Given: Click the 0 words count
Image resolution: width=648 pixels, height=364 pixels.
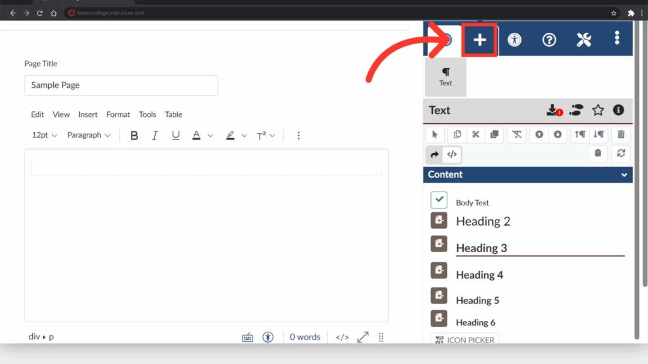Looking at the screenshot, I should 305,337.
